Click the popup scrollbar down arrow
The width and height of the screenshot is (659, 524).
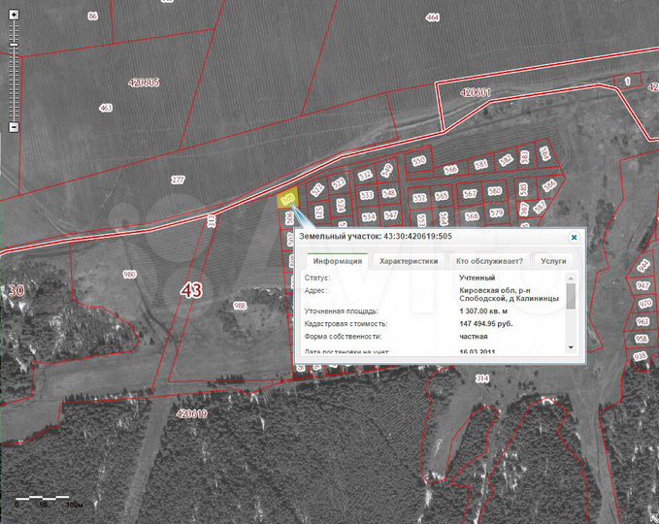click(x=571, y=346)
